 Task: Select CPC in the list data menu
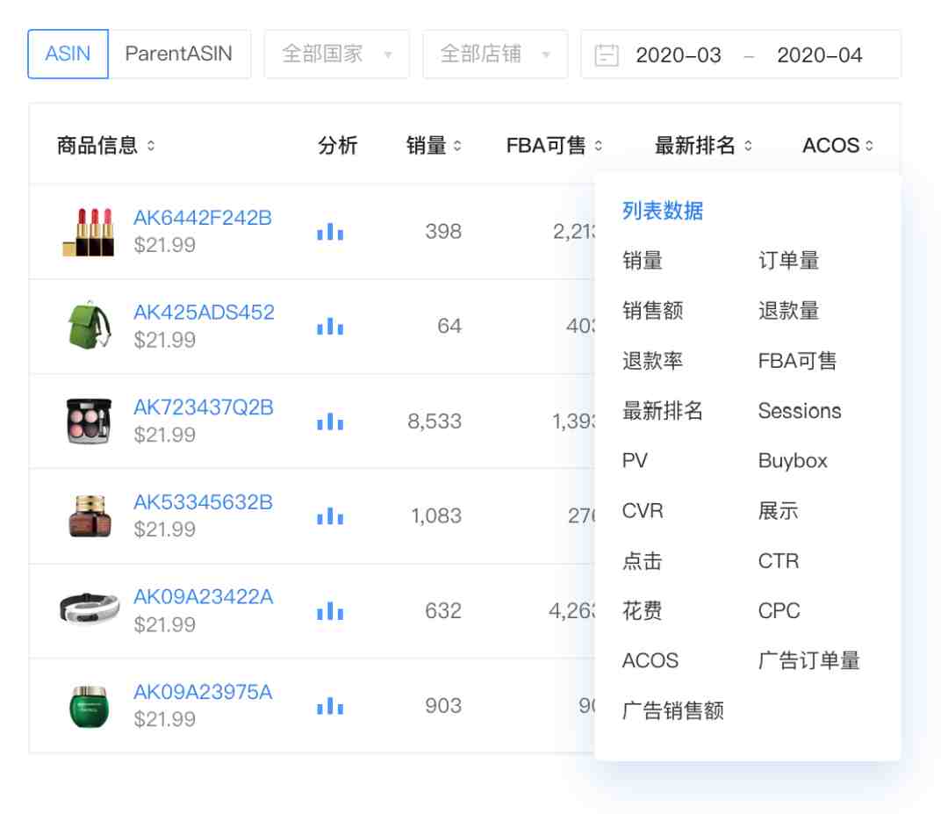click(779, 611)
